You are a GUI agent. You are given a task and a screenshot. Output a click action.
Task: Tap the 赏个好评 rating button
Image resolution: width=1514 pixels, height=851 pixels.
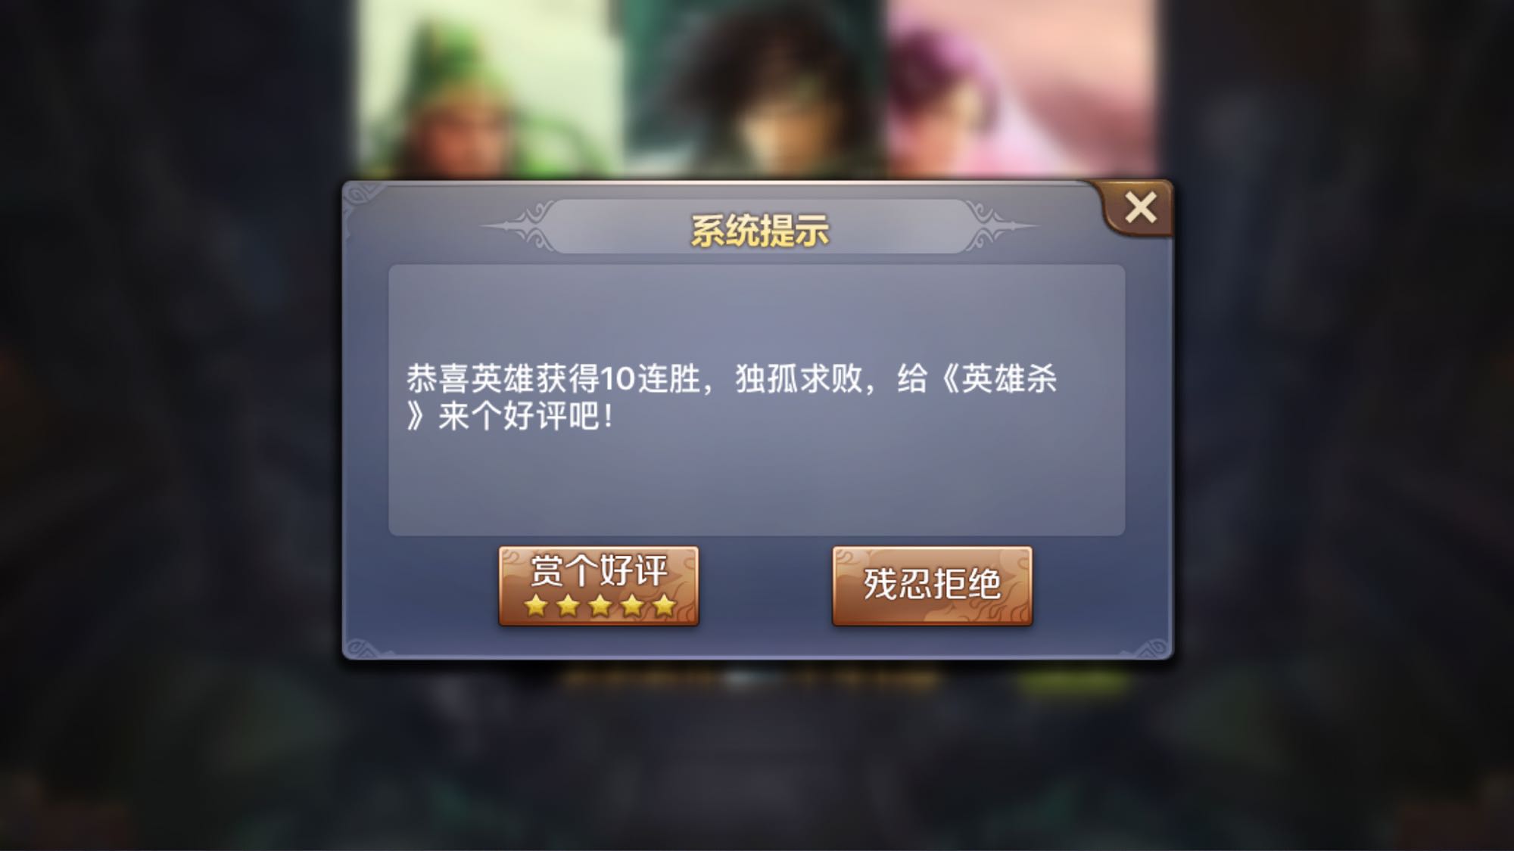[598, 585]
